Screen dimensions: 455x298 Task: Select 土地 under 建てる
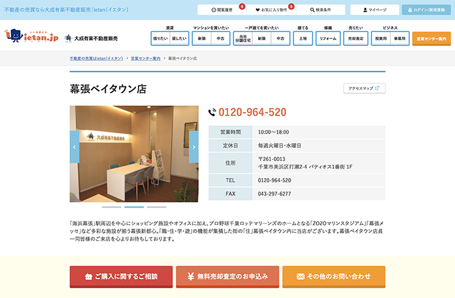303,38
